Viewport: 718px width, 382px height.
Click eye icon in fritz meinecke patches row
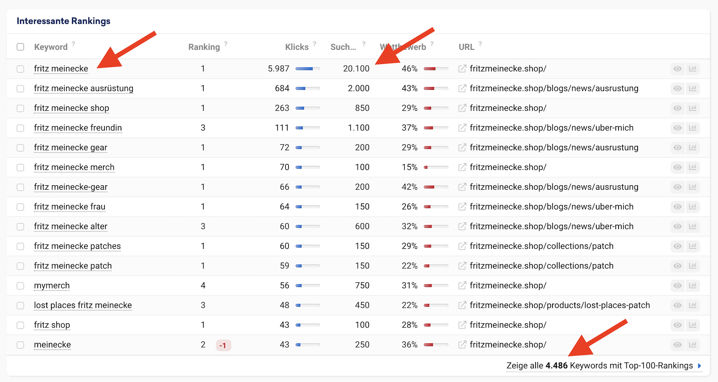[677, 246]
